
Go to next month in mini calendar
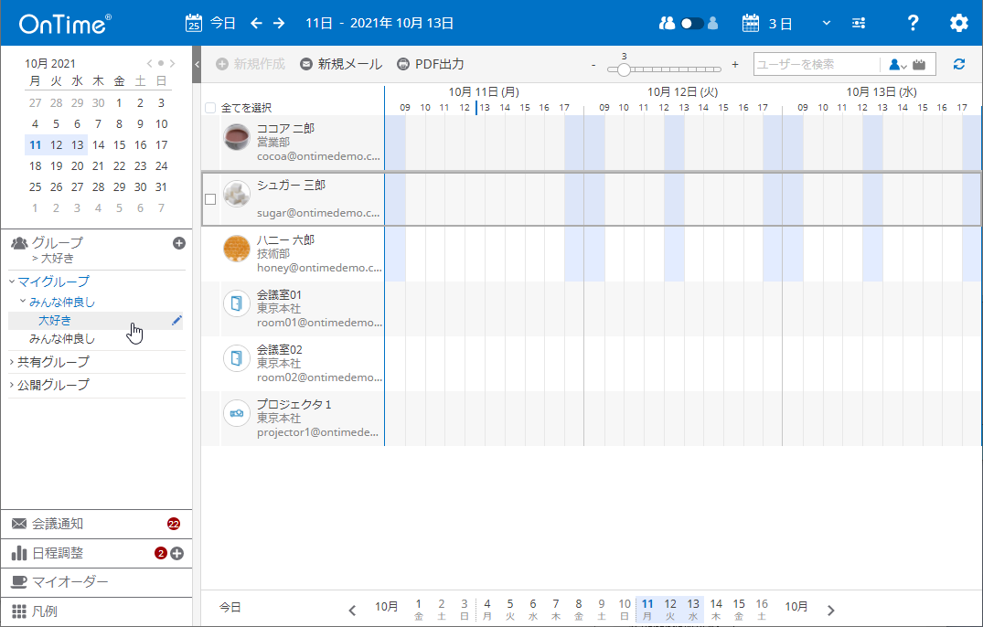pyautogui.click(x=173, y=63)
